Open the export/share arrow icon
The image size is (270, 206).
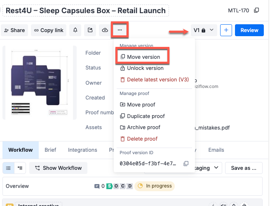[x=90, y=30]
